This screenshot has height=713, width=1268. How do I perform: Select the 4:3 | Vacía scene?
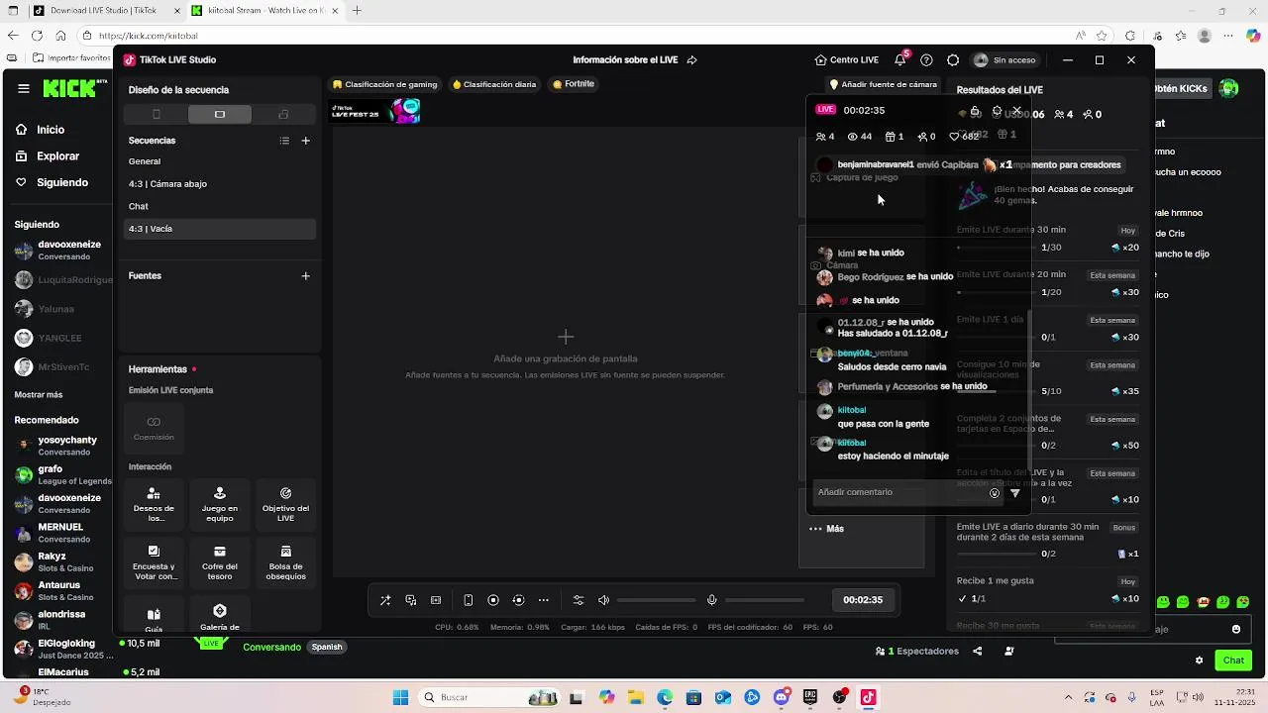pos(220,229)
